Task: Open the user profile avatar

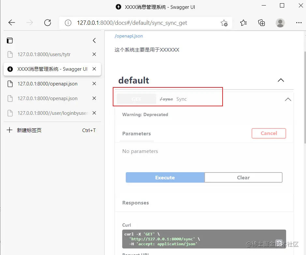Action: click(x=280, y=23)
